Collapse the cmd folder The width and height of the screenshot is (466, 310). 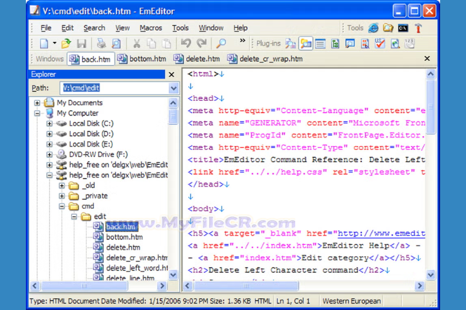61,206
